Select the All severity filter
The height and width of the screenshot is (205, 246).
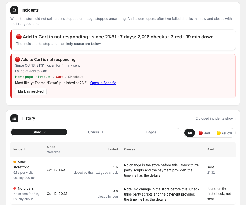tap(190, 133)
